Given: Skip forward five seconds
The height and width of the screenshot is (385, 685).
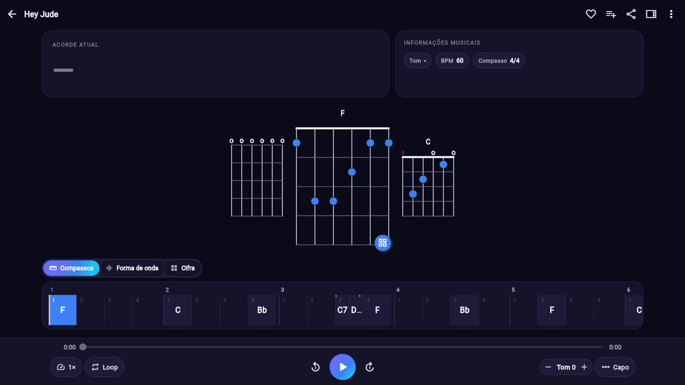Looking at the screenshot, I should [x=370, y=367].
